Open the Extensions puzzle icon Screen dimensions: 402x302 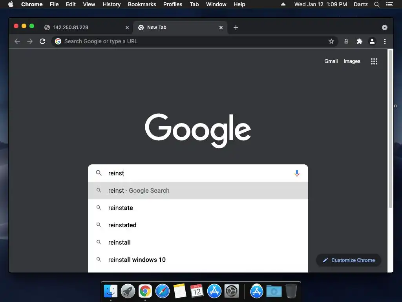pos(360,41)
